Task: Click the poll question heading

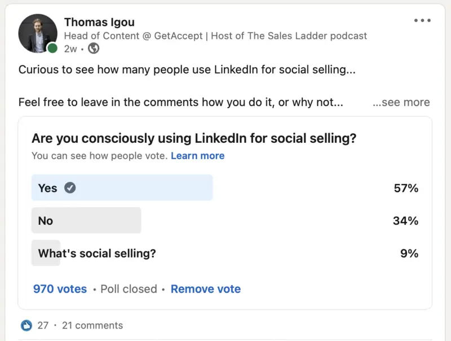Action: click(194, 138)
